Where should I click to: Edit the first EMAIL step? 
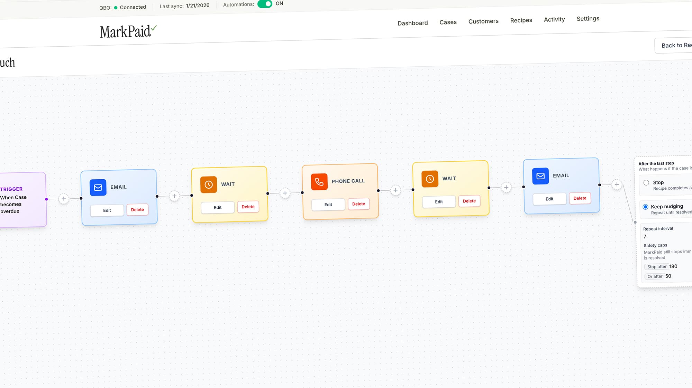pyautogui.click(x=107, y=210)
